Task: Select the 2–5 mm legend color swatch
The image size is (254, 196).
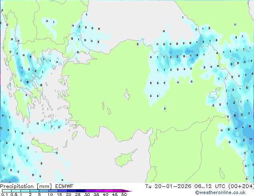Action: 34,191
